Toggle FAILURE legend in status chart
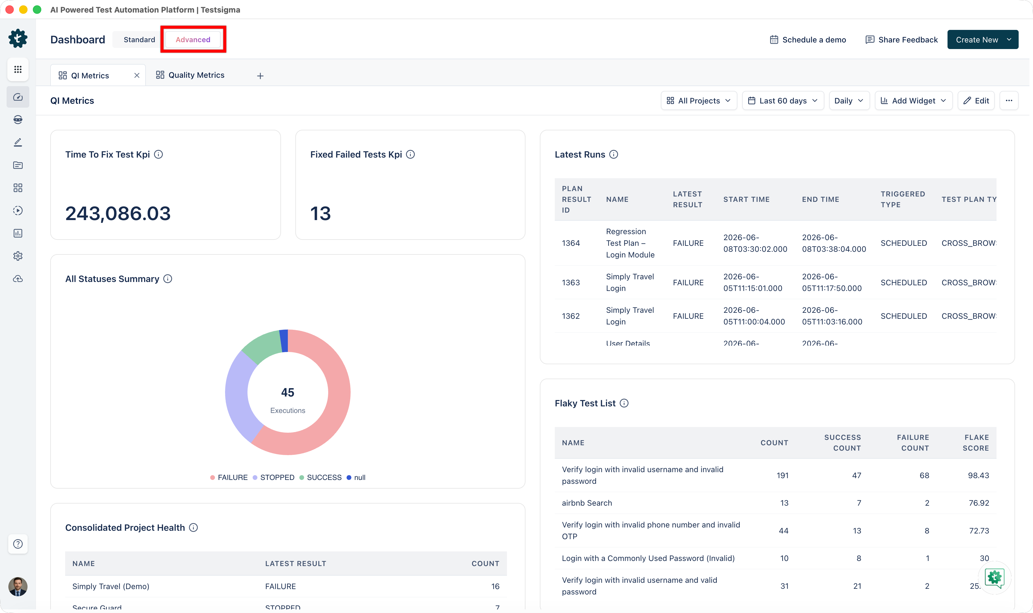 click(229, 478)
